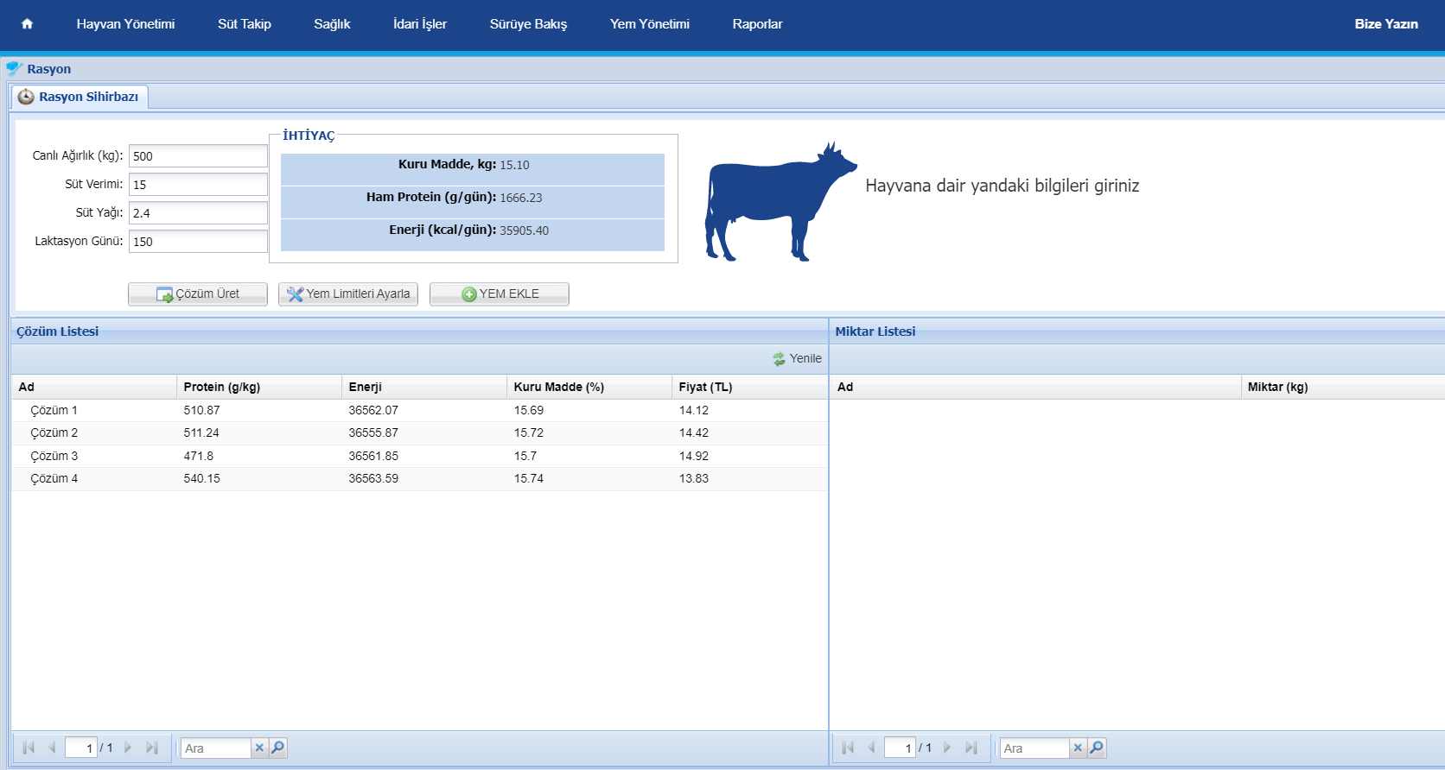The image size is (1445, 770).
Task: Open İdari İşler menu
Action: pos(420,24)
